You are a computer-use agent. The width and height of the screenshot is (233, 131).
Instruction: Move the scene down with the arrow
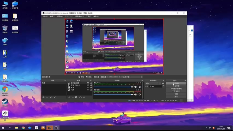click(x=55, y=97)
